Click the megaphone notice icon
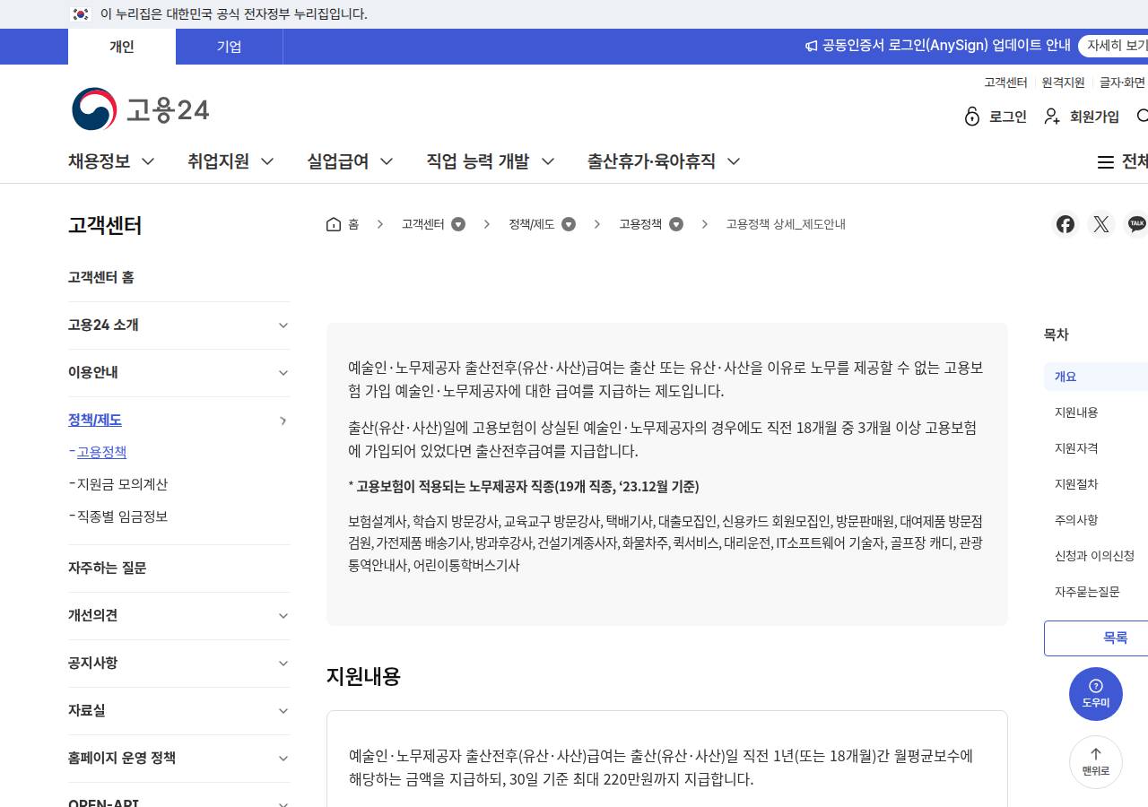 coord(811,46)
